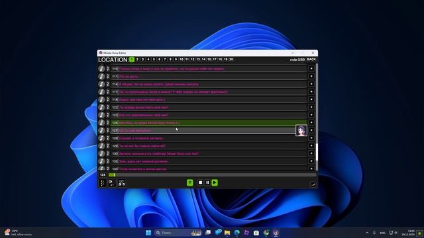Click the pencil edit icon at bottom right
424x238 pixels.
pyautogui.click(x=313, y=184)
